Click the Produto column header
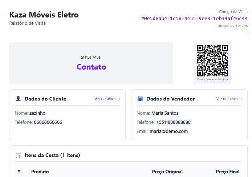 (x=40, y=172)
